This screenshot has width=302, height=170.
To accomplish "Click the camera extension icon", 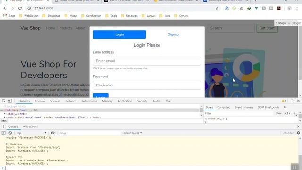I will 242,8.
